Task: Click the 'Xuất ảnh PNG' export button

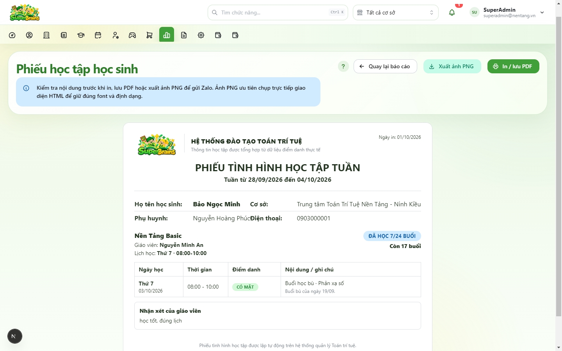Action: coord(452,66)
